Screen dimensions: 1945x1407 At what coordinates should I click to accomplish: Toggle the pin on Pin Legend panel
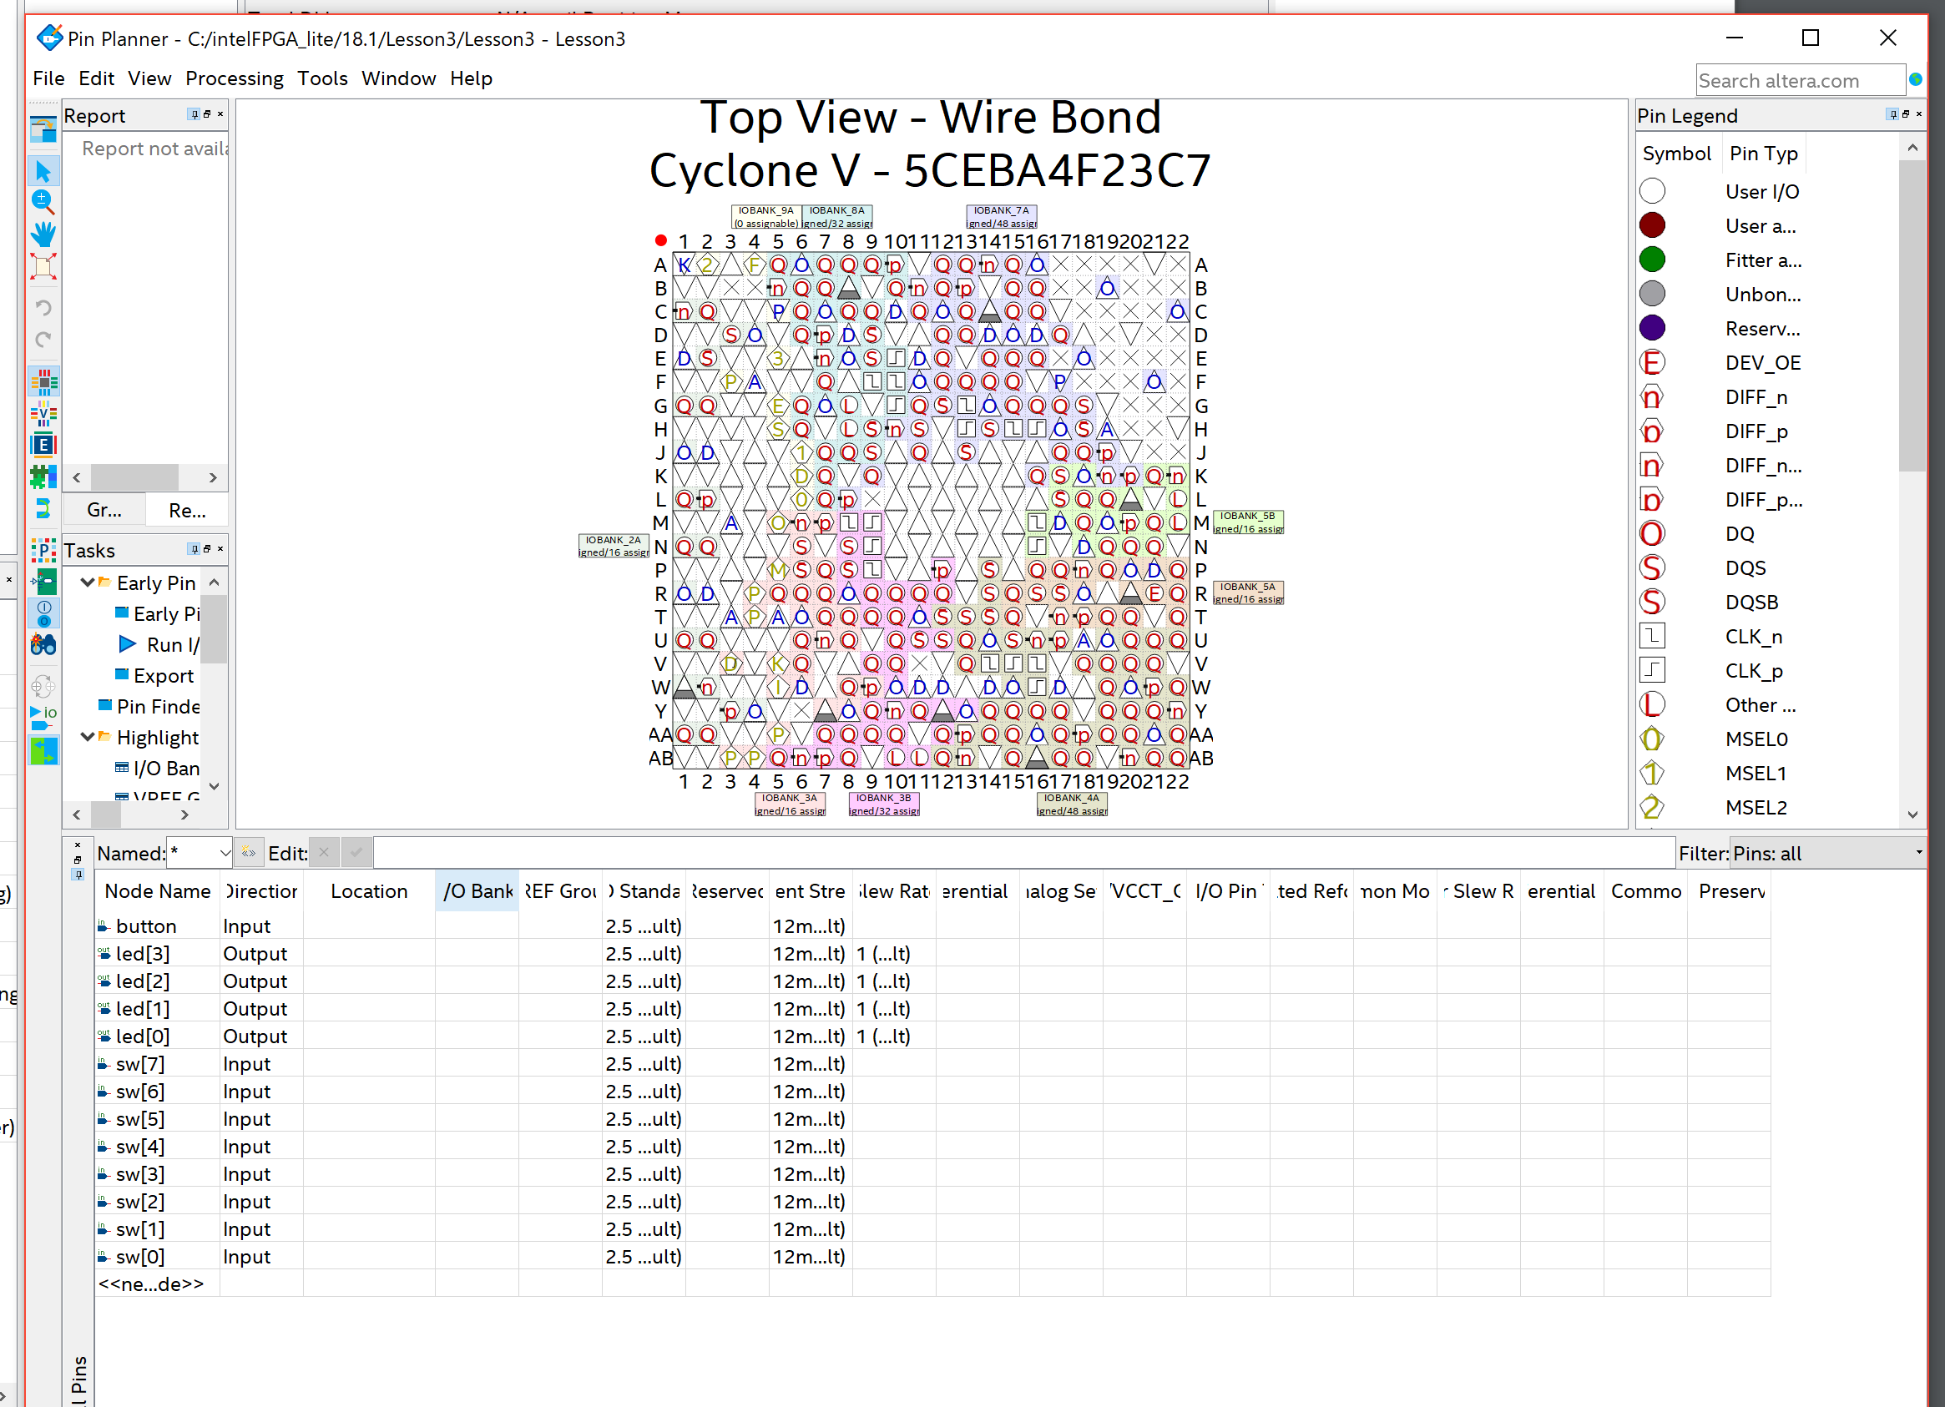[x=1892, y=114]
